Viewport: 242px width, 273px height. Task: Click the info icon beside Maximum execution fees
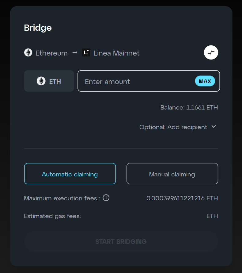coord(106,198)
